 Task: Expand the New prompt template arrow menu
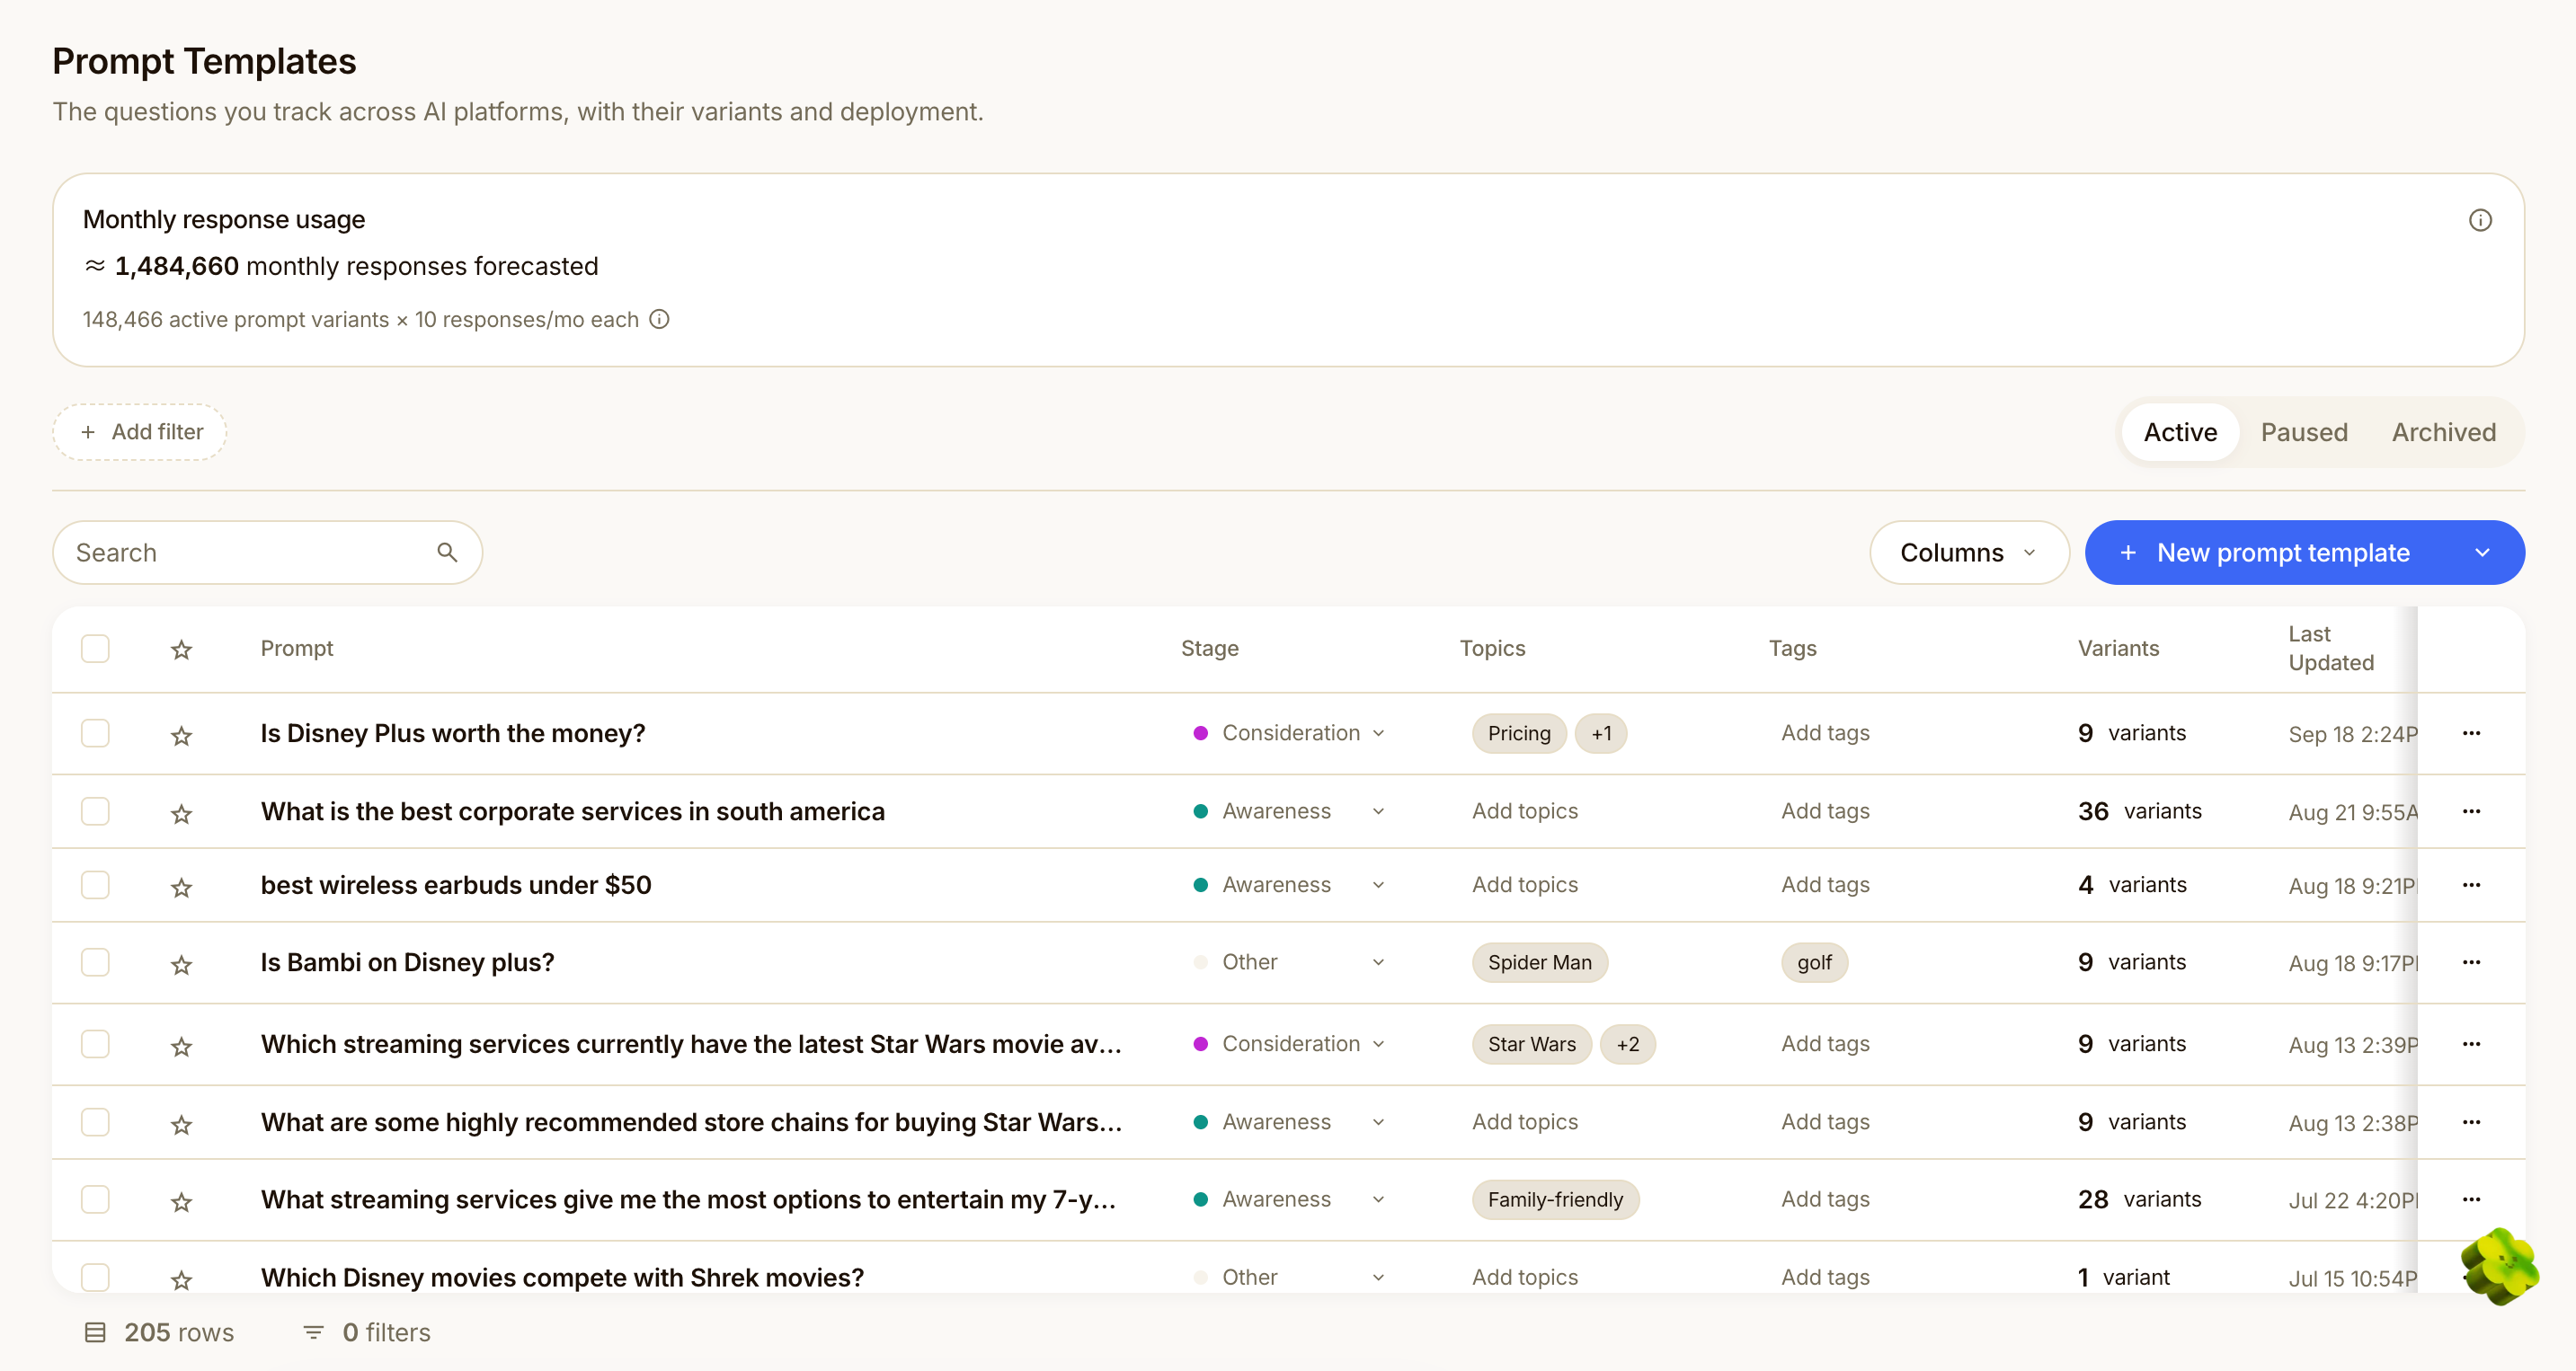tap(2481, 553)
